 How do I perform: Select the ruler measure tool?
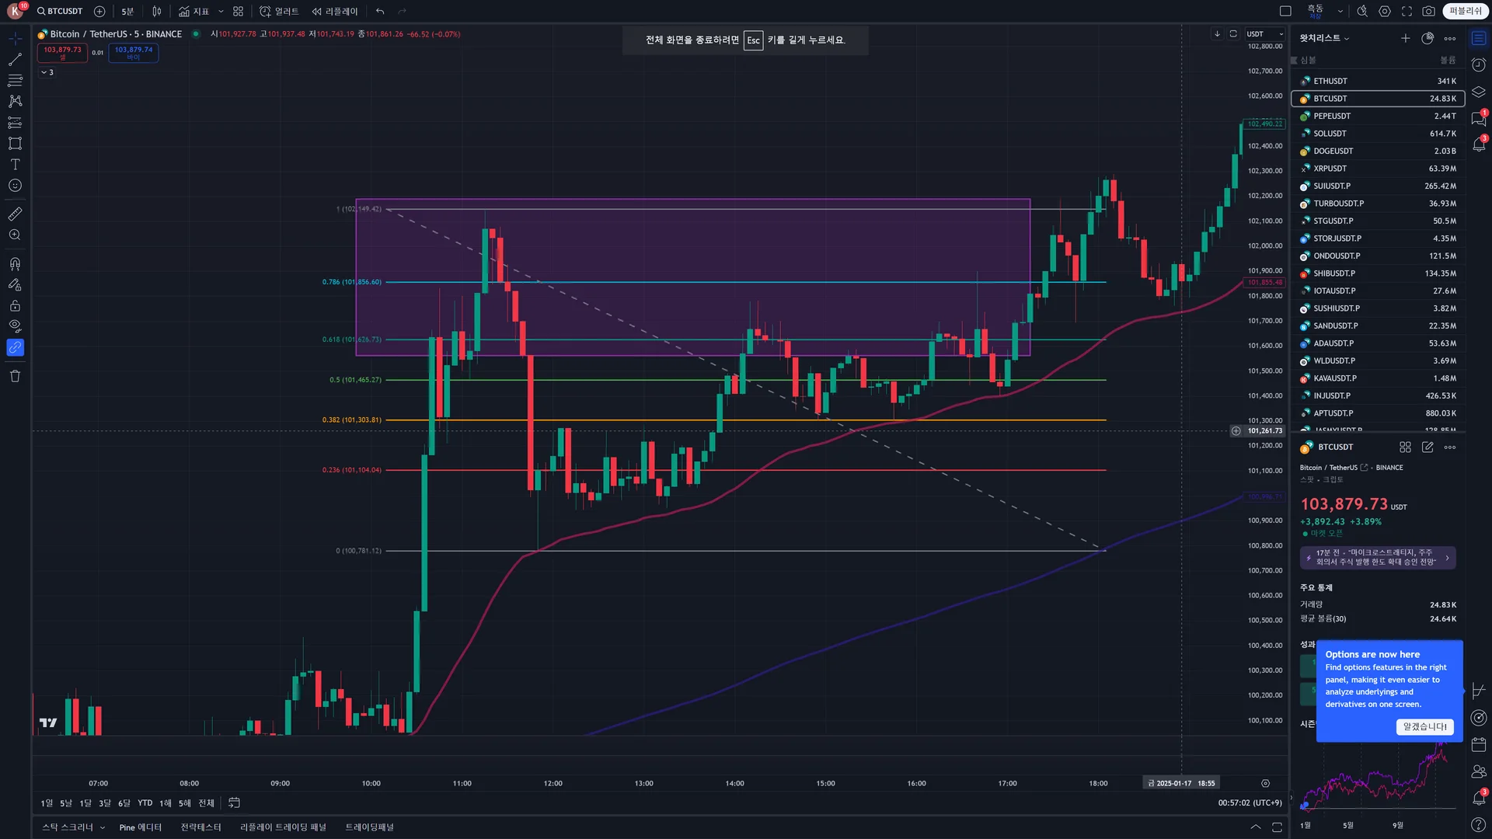tap(15, 214)
